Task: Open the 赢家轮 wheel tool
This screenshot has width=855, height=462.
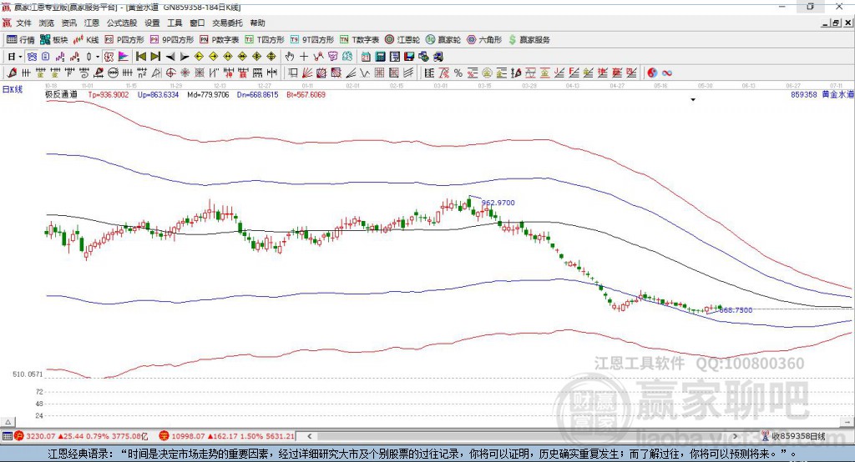Action: pyautogui.click(x=443, y=40)
